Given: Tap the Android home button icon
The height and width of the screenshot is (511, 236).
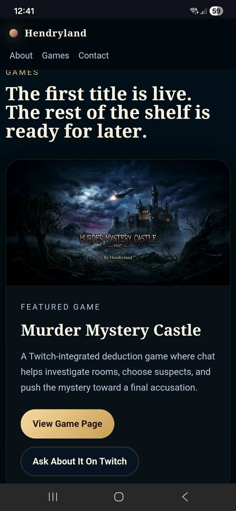Looking at the screenshot, I should click(119, 497).
